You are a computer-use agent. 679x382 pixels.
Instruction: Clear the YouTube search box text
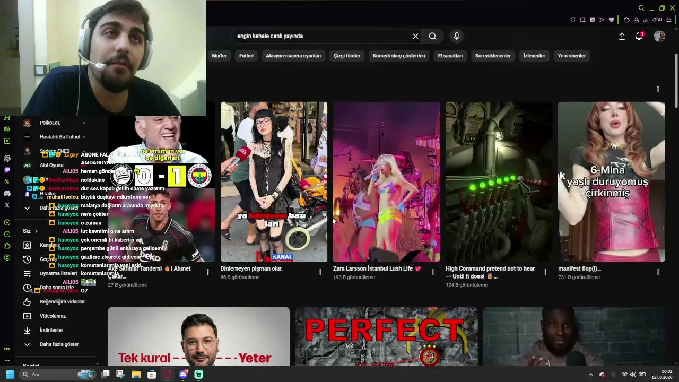click(415, 36)
